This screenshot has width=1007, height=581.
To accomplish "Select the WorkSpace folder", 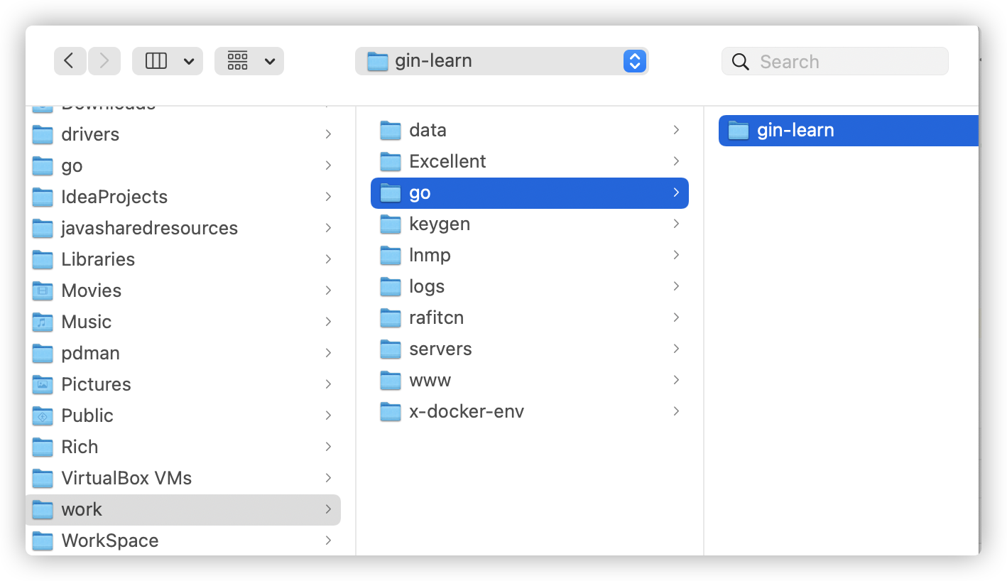I will (x=183, y=541).
